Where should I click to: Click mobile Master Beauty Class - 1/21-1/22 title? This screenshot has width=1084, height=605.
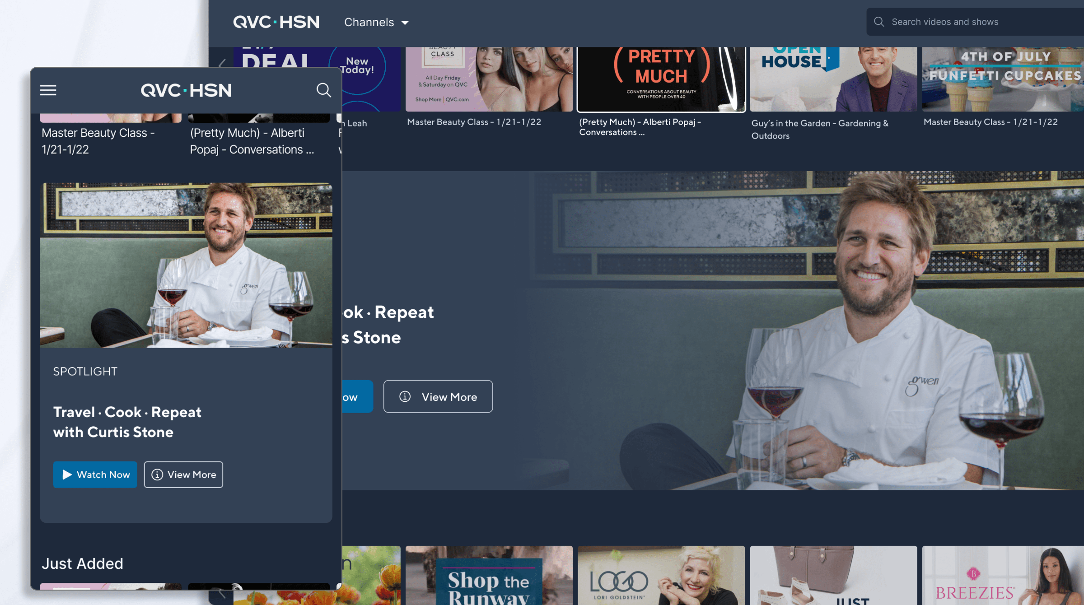(x=98, y=141)
